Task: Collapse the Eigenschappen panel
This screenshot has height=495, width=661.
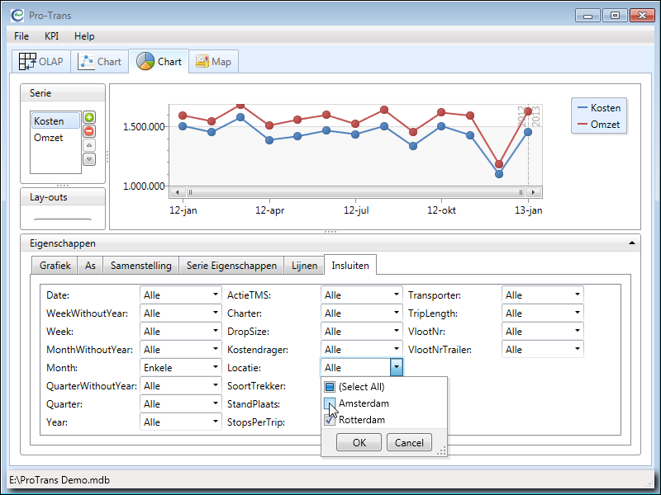Action: [x=632, y=243]
